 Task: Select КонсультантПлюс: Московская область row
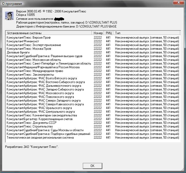click(x=93, y=60)
